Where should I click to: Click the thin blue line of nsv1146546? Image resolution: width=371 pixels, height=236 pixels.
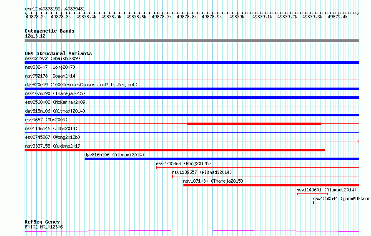tap(192, 133)
